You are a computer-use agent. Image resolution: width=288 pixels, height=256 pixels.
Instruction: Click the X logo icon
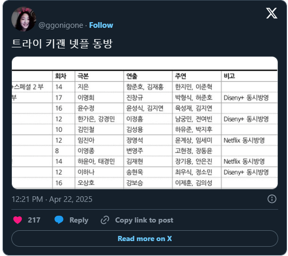click(x=271, y=13)
